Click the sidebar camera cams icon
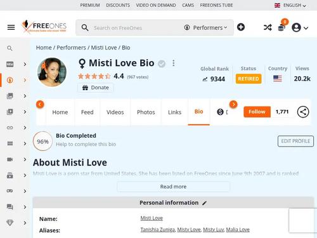Screen dimensions: 317x238 pyautogui.click(x=10, y=159)
